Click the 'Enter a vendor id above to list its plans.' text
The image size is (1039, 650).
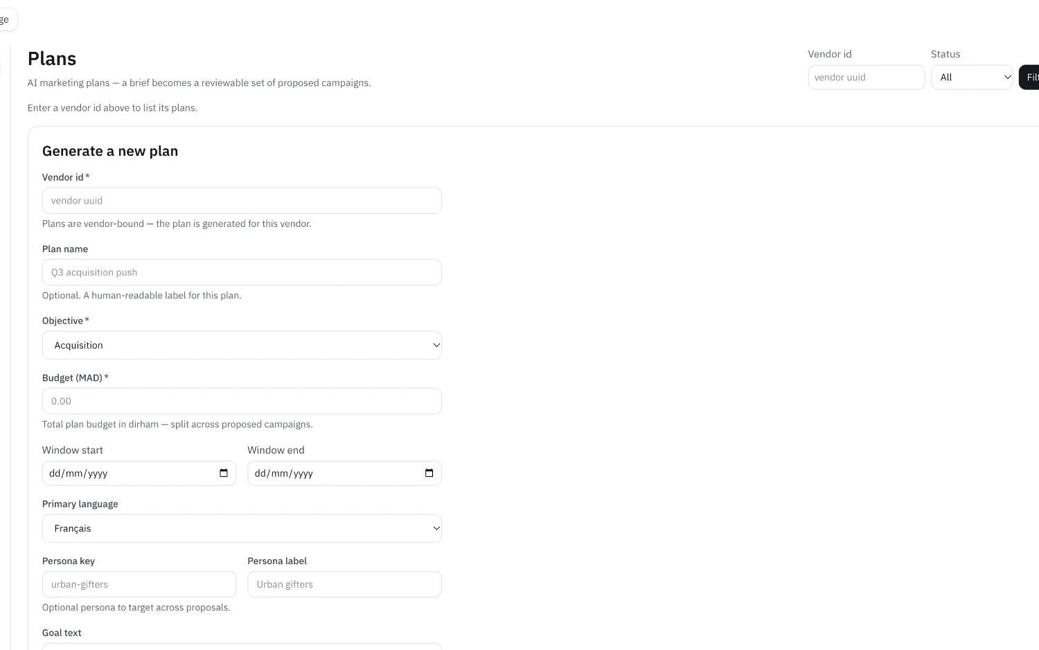[x=112, y=108]
